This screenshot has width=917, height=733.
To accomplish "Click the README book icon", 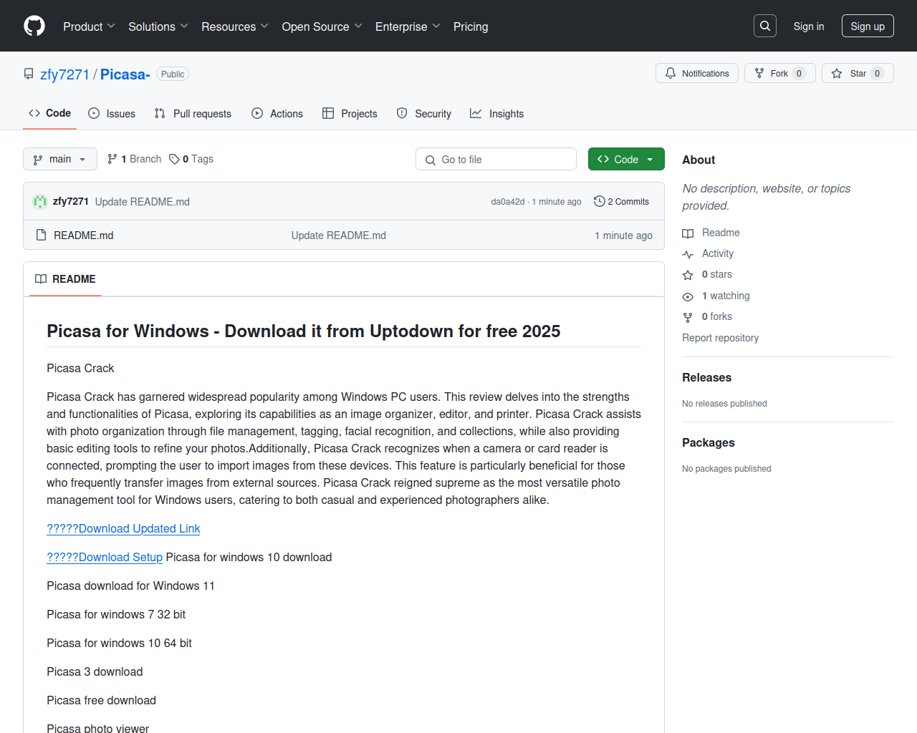I will 41,279.
